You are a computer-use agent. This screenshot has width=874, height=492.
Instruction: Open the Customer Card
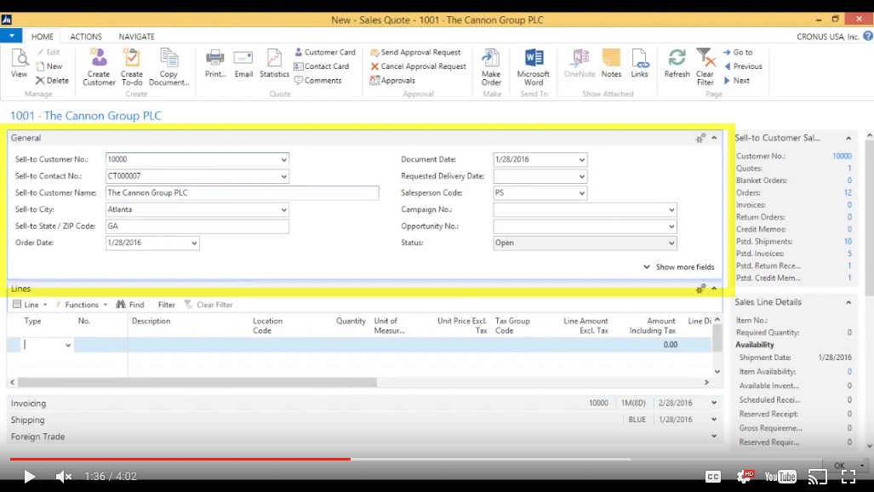(325, 52)
